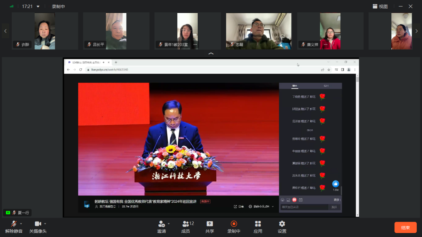The width and height of the screenshot is (422, 237).
Task: Expand invite options arrow beside 邀请
Action: 169,224
